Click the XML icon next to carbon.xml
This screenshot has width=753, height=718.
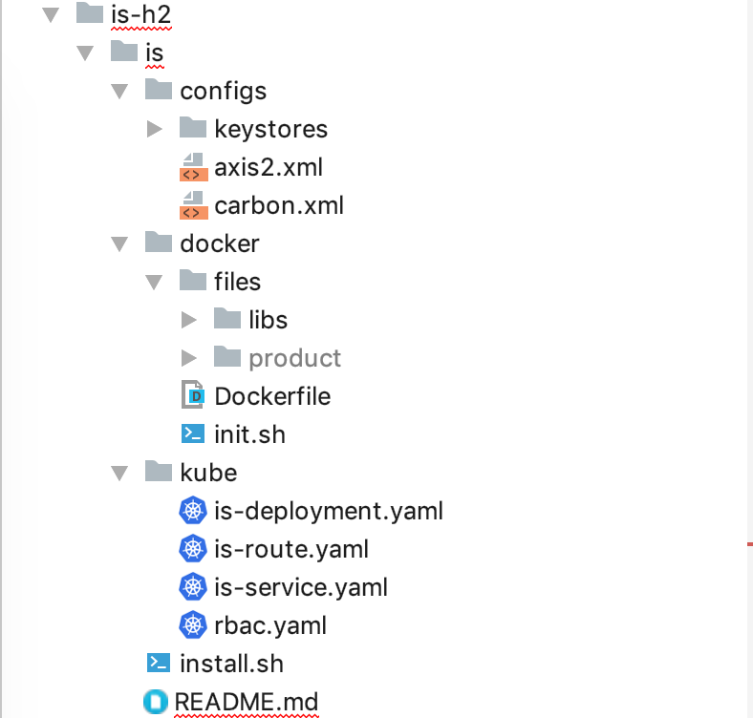(193, 205)
